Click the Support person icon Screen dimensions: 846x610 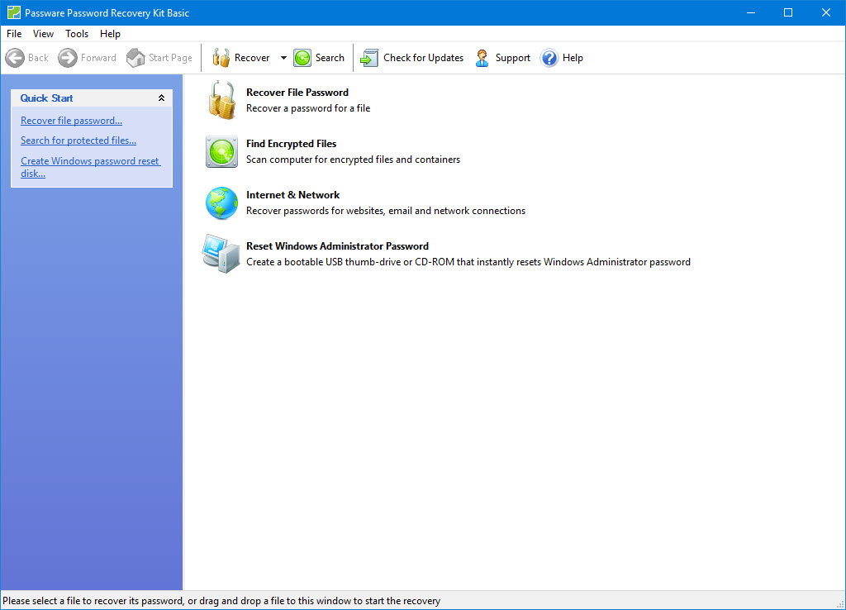point(482,58)
